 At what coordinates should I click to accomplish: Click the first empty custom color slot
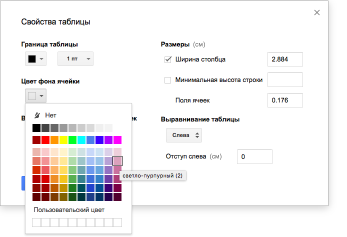tap(36, 222)
